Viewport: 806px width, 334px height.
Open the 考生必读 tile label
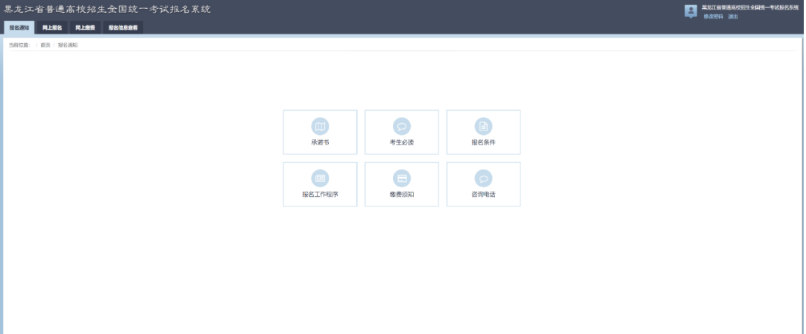pyautogui.click(x=402, y=142)
